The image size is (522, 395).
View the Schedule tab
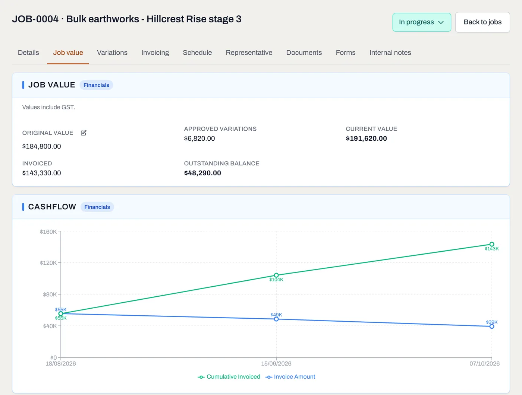coord(197,53)
